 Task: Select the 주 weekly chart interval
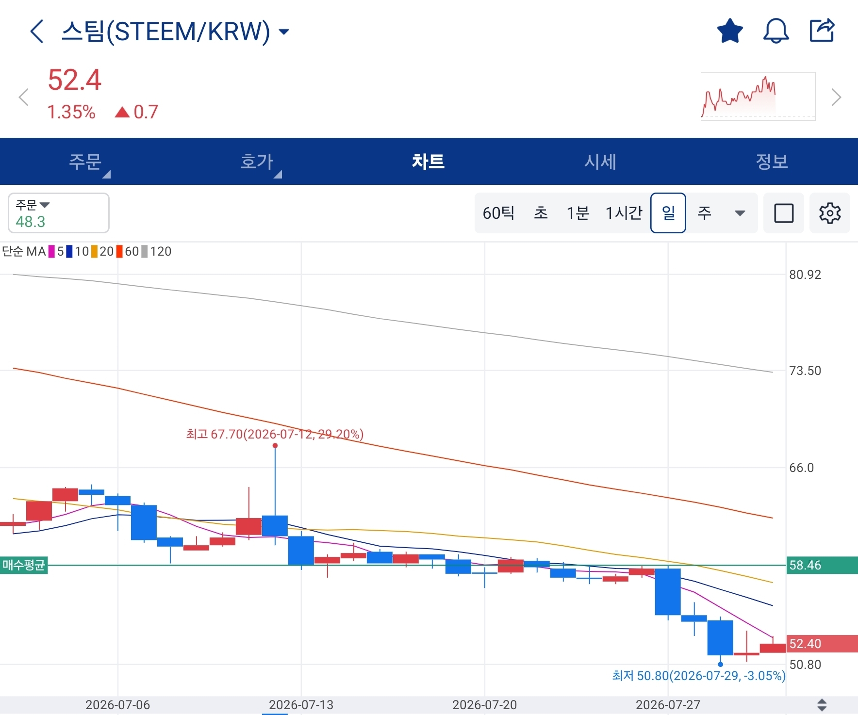click(705, 213)
